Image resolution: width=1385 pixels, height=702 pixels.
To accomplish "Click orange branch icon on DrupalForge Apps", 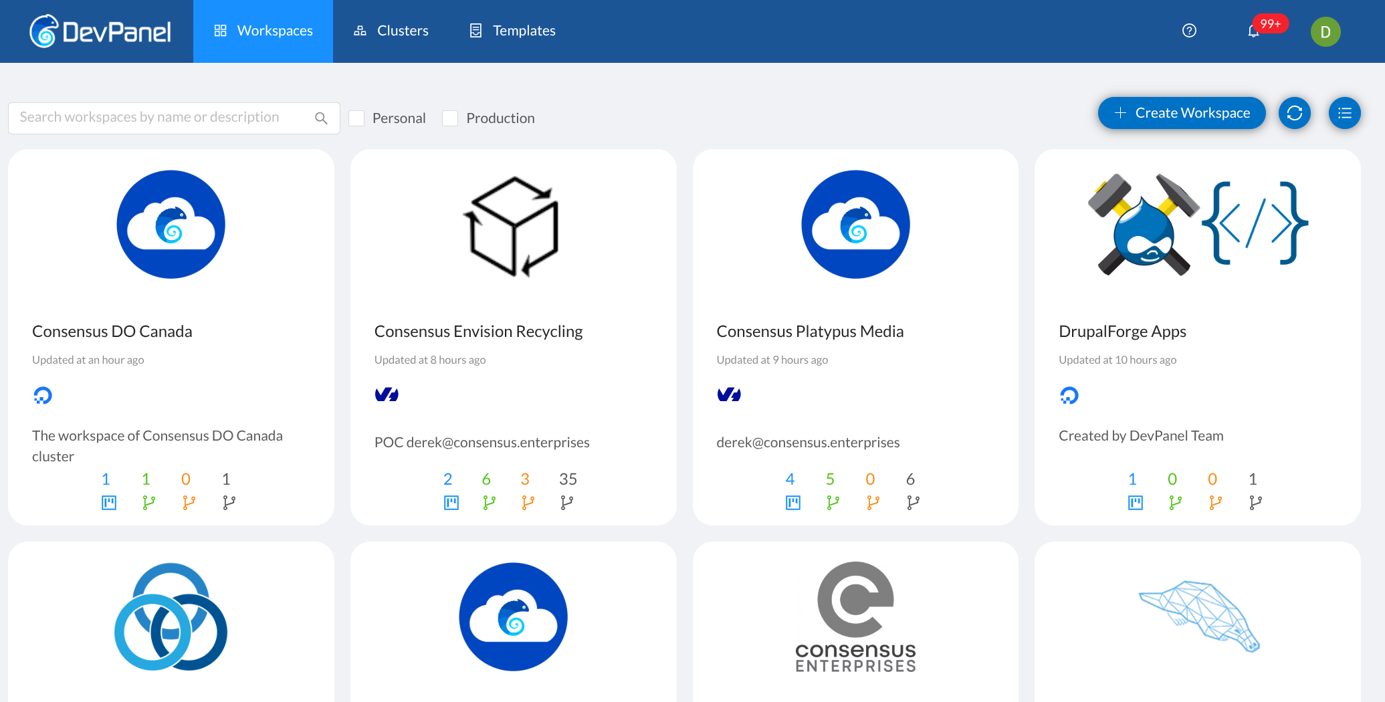I will click(1215, 502).
